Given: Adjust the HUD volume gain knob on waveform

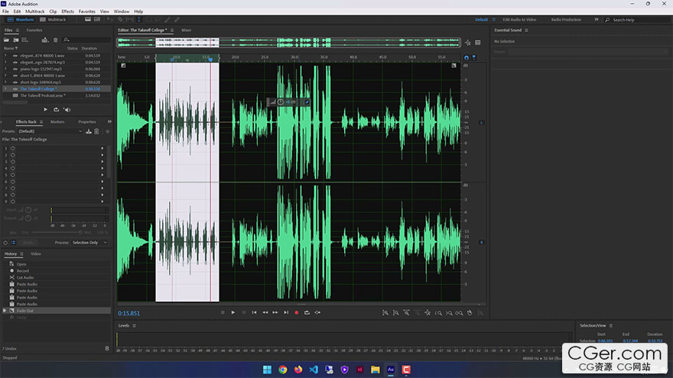Looking at the screenshot, I should (281, 102).
